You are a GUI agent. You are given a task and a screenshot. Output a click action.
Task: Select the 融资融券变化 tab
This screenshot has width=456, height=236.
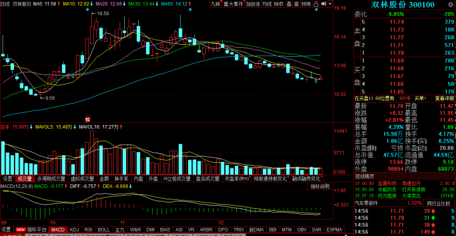[x=307, y=179]
